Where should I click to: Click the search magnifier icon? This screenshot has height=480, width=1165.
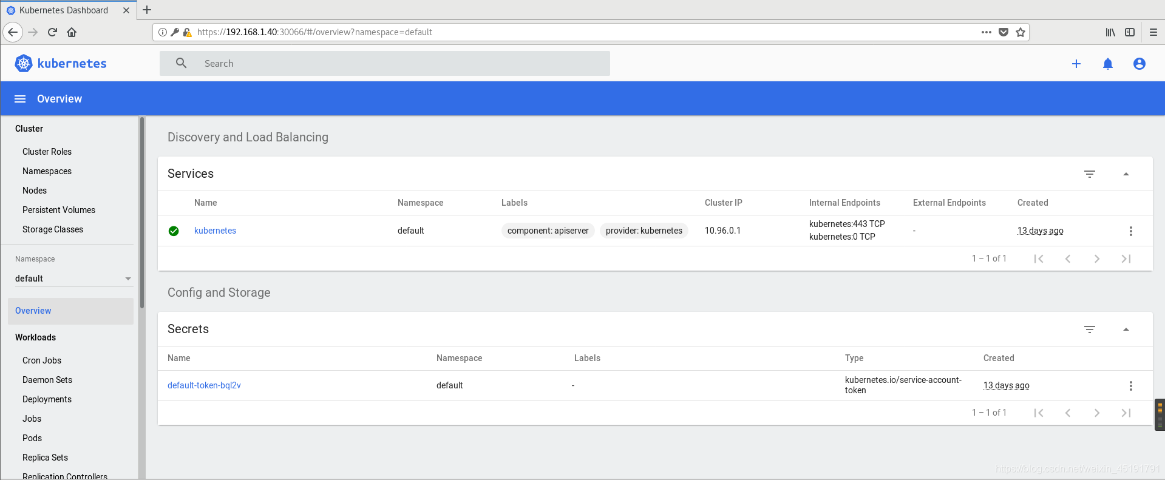tap(181, 63)
